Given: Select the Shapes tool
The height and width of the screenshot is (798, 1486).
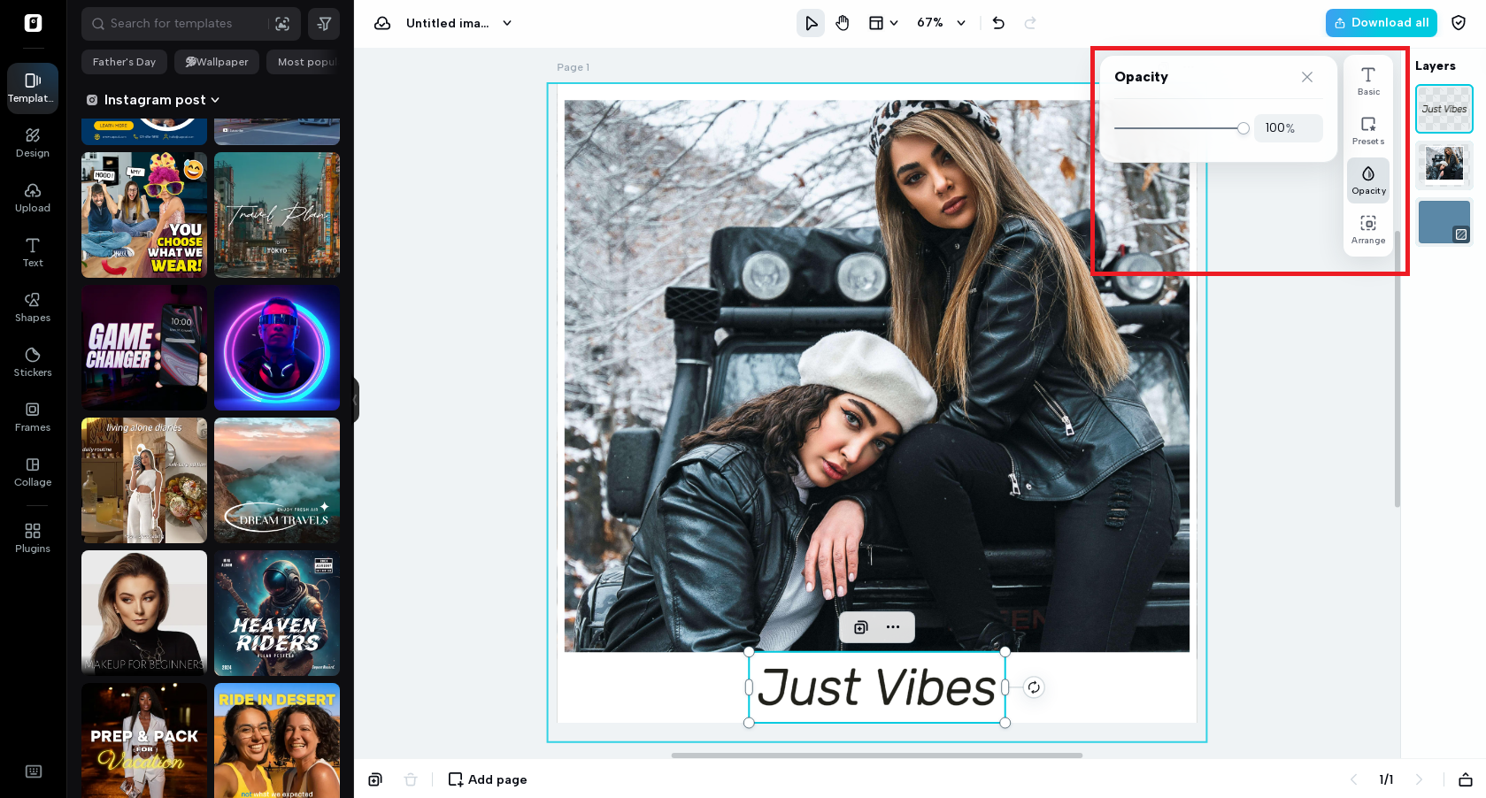Looking at the screenshot, I should click(33, 309).
